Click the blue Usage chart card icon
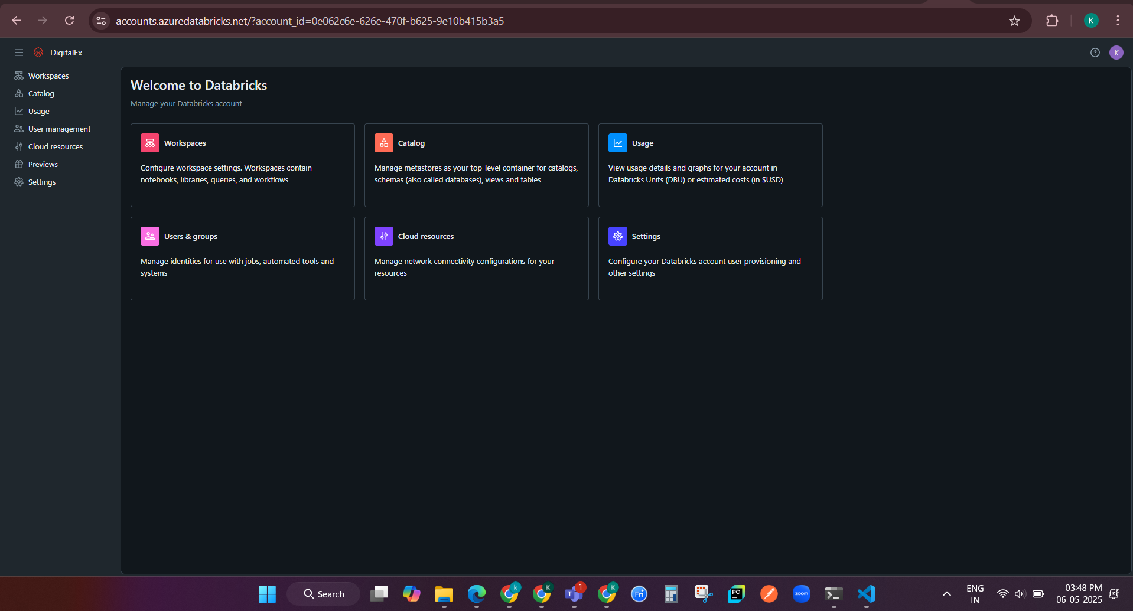The height and width of the screenshot is (611, 1133). 618,143
